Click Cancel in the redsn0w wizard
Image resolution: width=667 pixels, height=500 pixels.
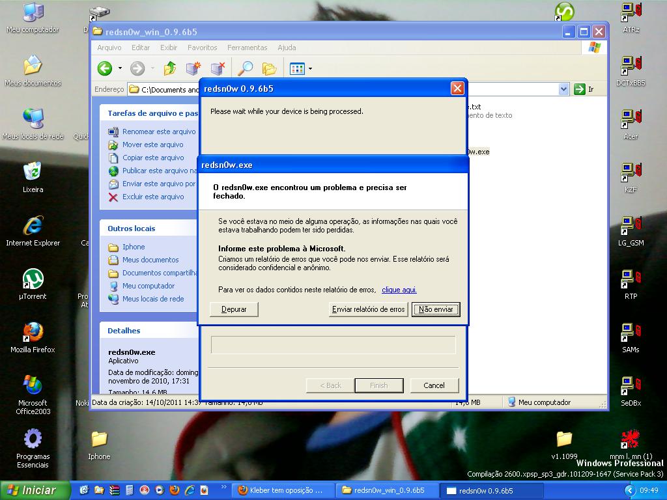(x=434, y=385)
